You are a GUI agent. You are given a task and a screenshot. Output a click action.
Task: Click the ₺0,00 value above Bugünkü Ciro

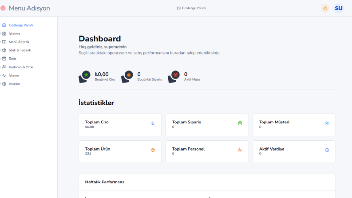[x=102, y=74]
